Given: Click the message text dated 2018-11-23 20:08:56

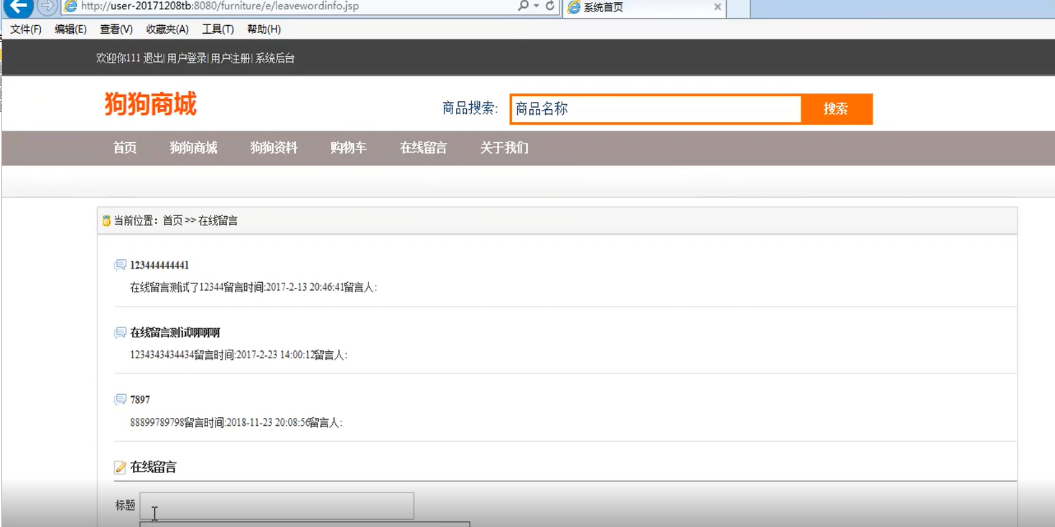Looking at the screenshot, I should click(x=236, y=422).
